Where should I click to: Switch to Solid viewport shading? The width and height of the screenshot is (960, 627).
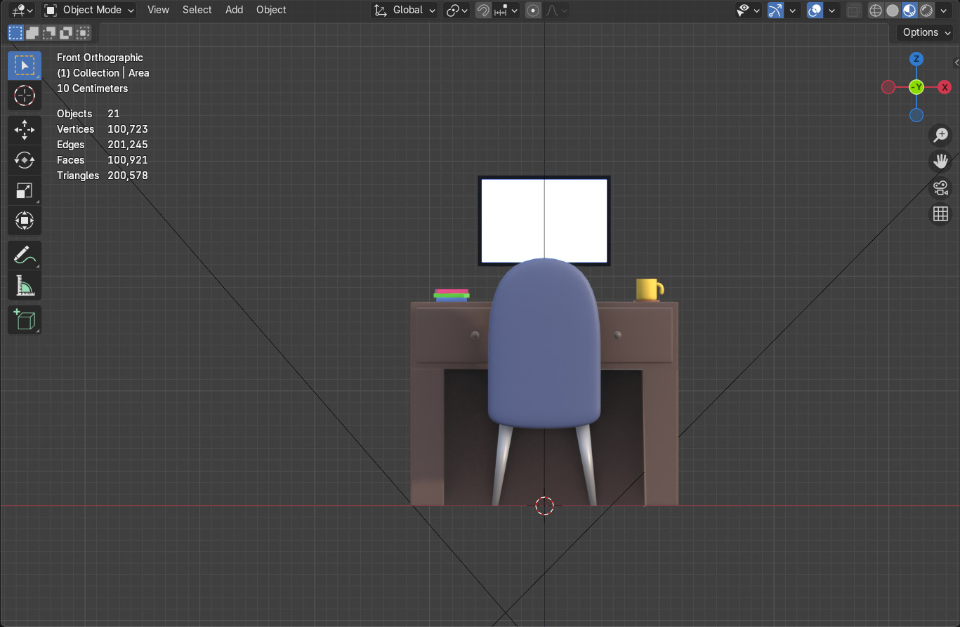tap(893, 11)
